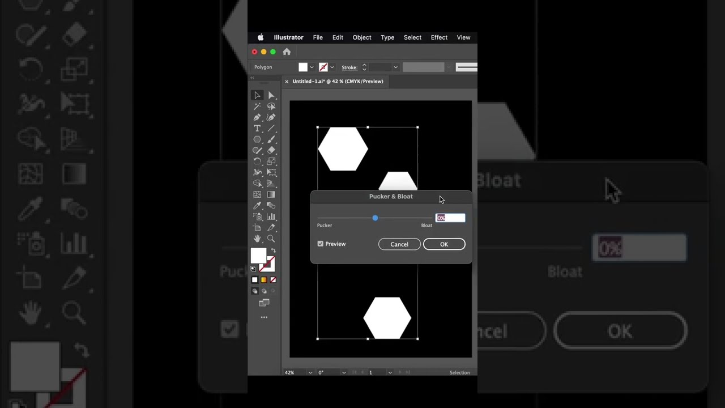Viewport: 725px width, 408px height.
Task: Open artboard number dropdown
Action: (390, 372)
